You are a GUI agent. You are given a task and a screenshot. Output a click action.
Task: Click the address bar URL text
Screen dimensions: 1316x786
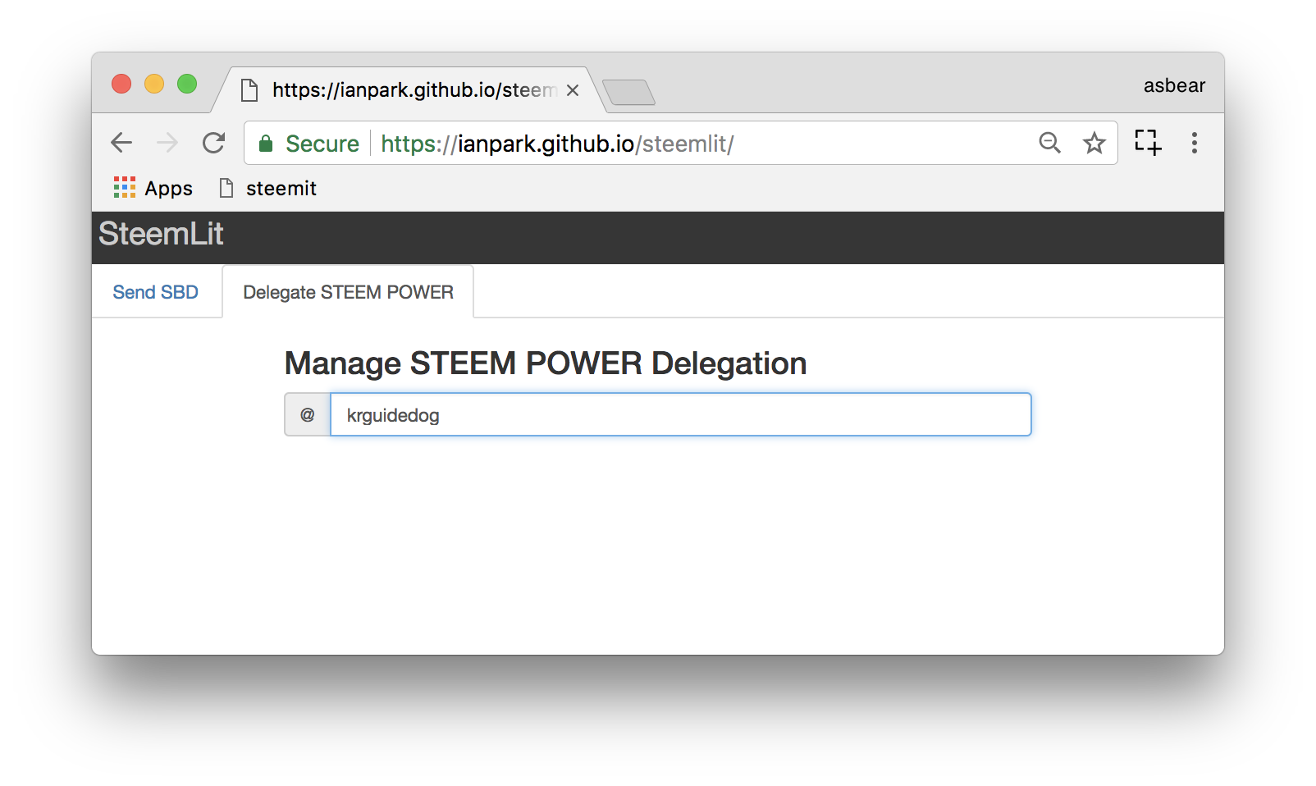pos(557,144)
